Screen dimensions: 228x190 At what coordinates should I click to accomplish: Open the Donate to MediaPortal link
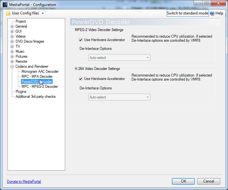[24, 182]
